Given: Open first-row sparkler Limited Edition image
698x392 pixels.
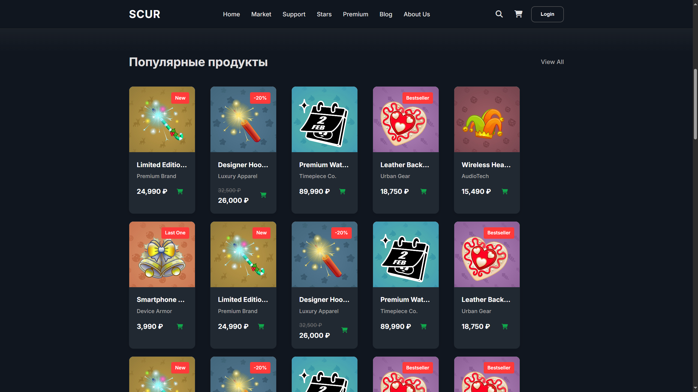Looking at the screenshot, I should 162,119.
